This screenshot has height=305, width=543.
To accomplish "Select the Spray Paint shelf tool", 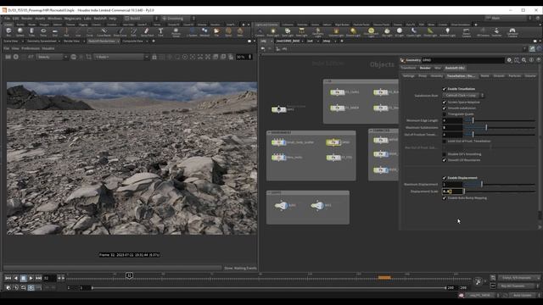I will coord(147,32).
